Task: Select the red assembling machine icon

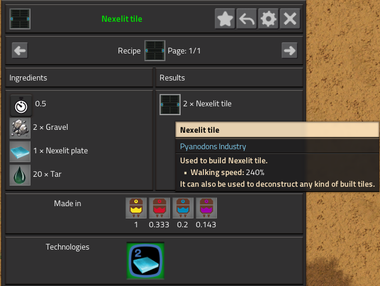Action: point(160,208)
